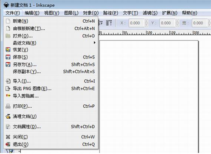
Task: Click the Export PNG icon
Action: (x=8, y=88)
